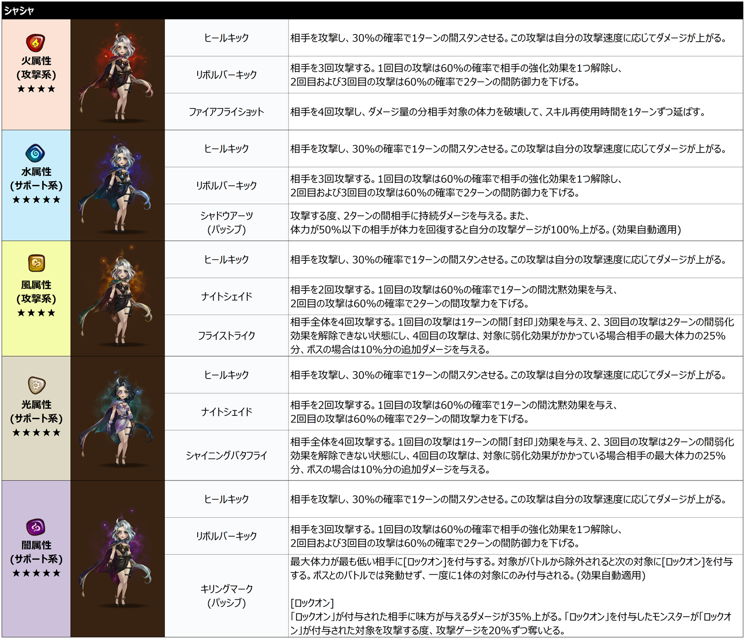Click the [ロックオン] description heading text
The height and width of the screenshot is (639, 745).
click(312, 603)
